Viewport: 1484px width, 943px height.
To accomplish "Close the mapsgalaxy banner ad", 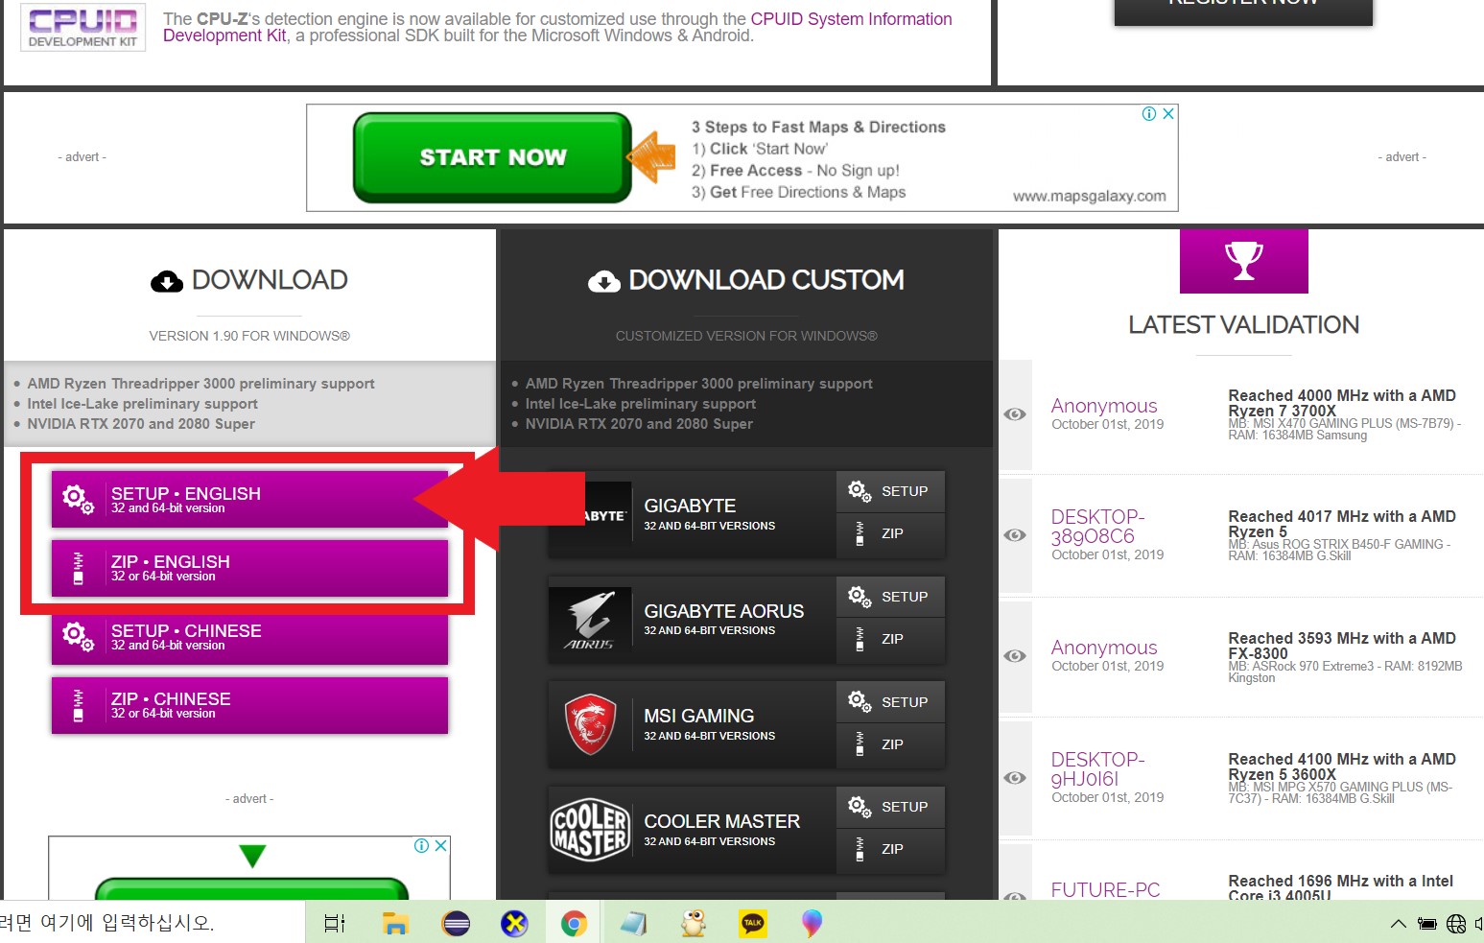I will coord(1168,113).
